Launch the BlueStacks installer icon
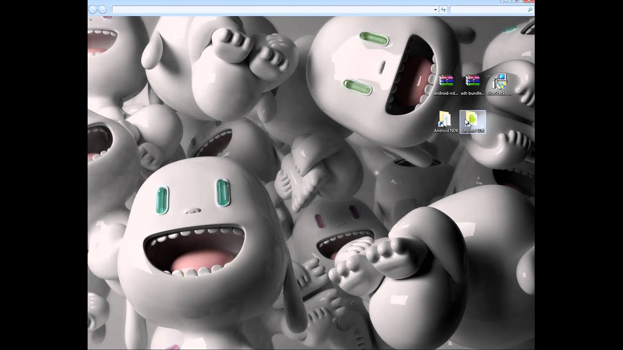The height and width of the screenshot is (350, 623). 499,85
